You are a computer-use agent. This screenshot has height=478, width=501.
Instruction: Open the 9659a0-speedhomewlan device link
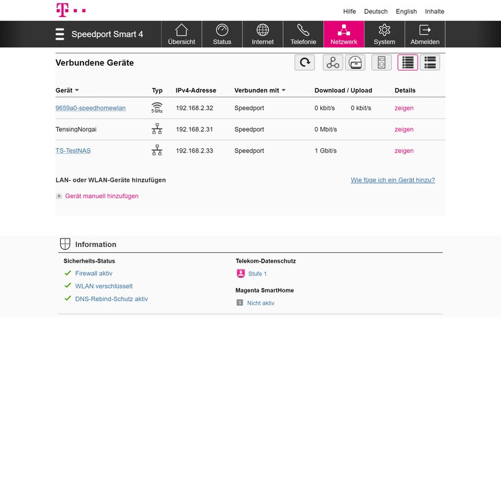click(91, 108)
